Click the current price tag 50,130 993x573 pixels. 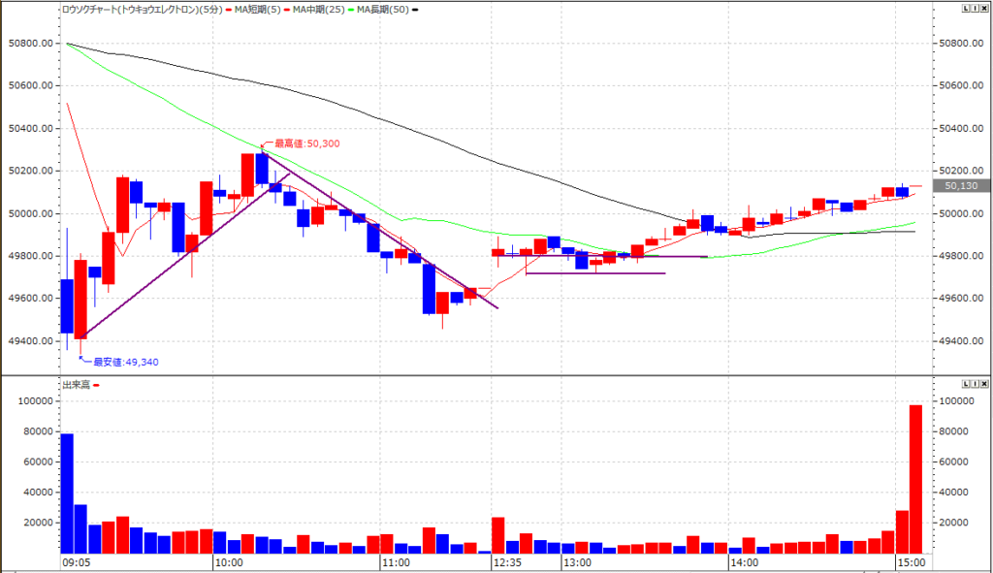click(x=954, y=185)
